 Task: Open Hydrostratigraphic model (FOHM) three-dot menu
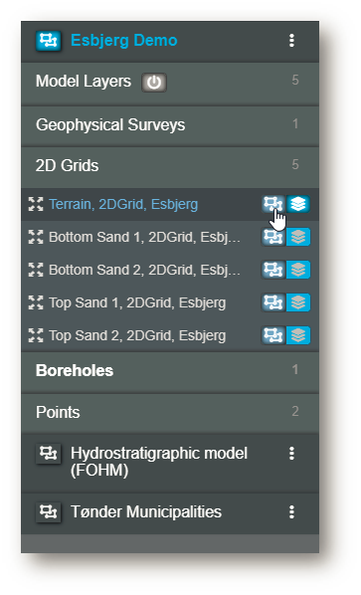(291, 453)
